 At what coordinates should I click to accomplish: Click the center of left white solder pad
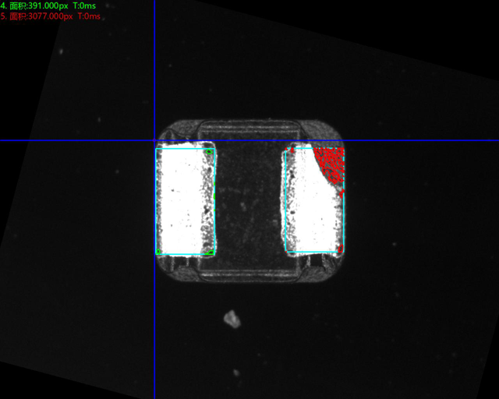(x=184, y=201)
